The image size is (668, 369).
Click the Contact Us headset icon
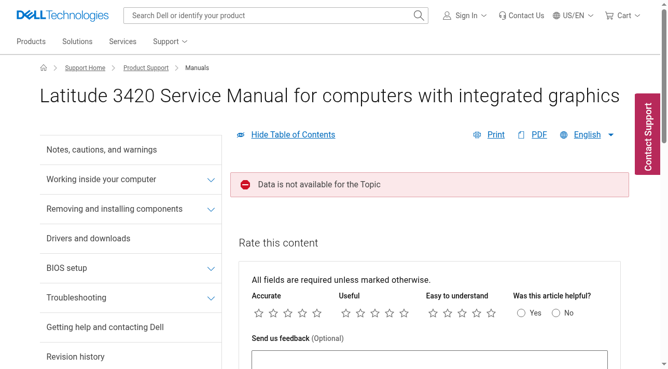[502, 16]
